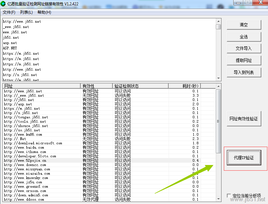This screenshot has width=268, height=204.
Task: Enable the 定位当前分析项 checkbox
Action: 229,196
